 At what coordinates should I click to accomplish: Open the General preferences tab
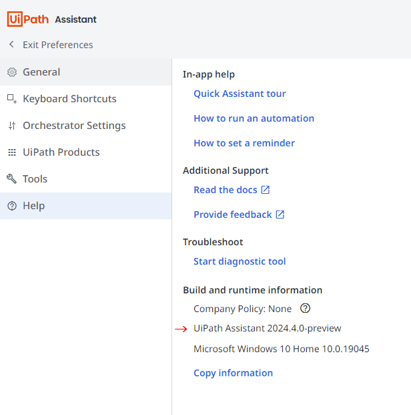tap(41, 72)
